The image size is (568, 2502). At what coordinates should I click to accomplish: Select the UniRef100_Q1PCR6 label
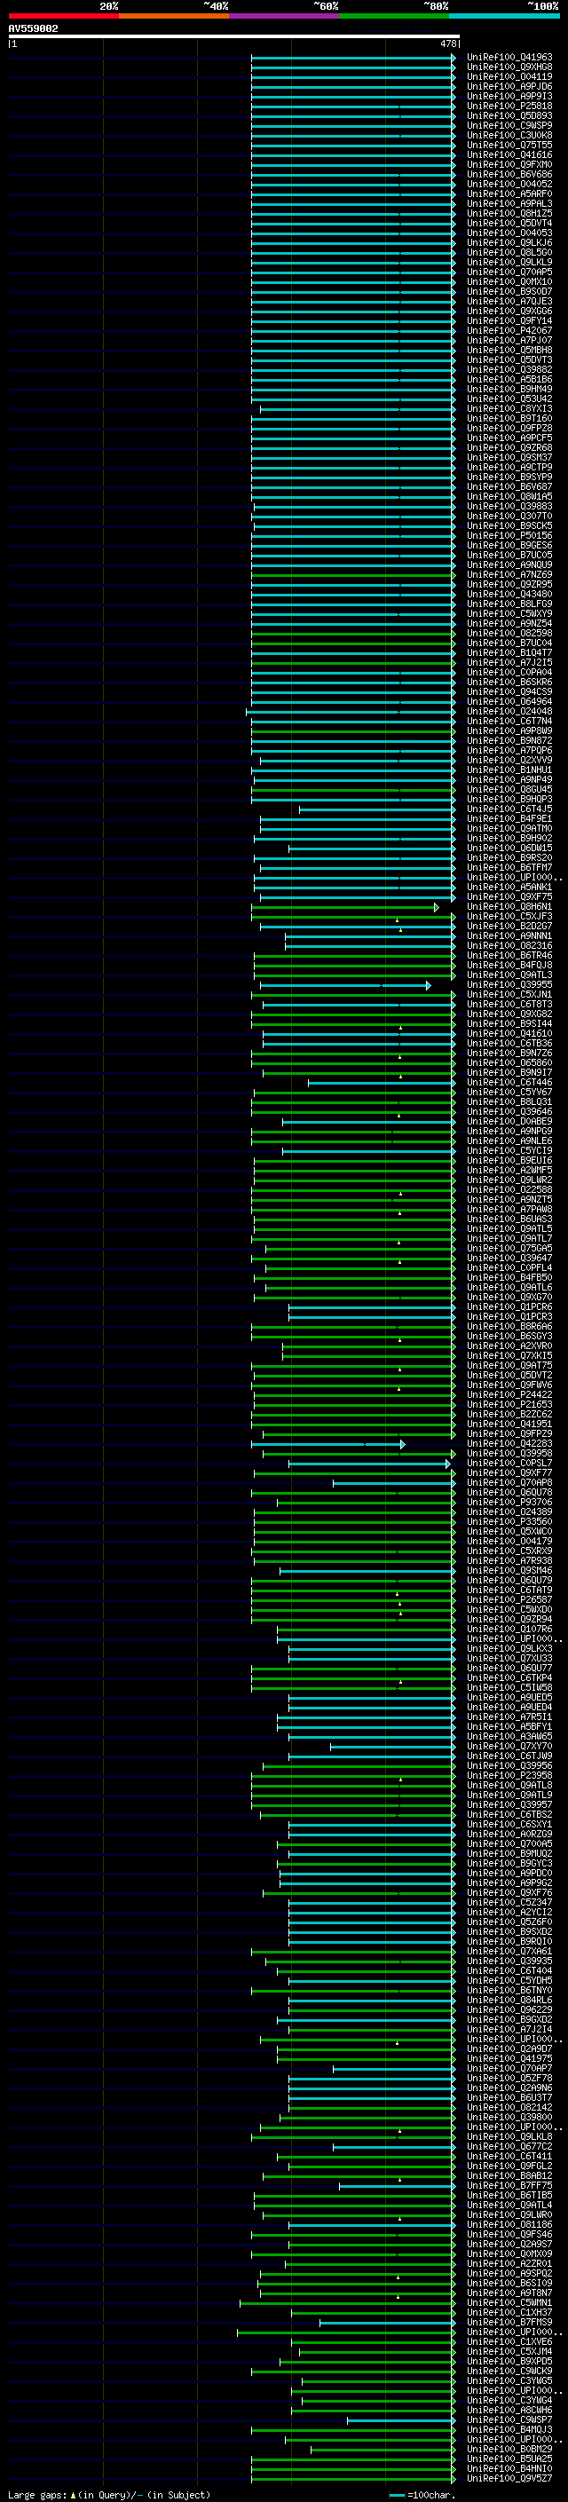pos(509,1307)
